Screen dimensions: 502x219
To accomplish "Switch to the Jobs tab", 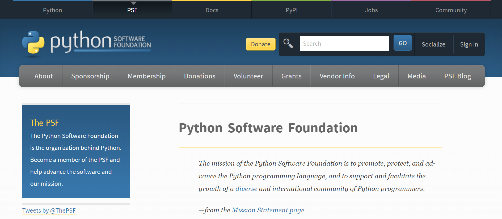I will (x=371, y=10).
